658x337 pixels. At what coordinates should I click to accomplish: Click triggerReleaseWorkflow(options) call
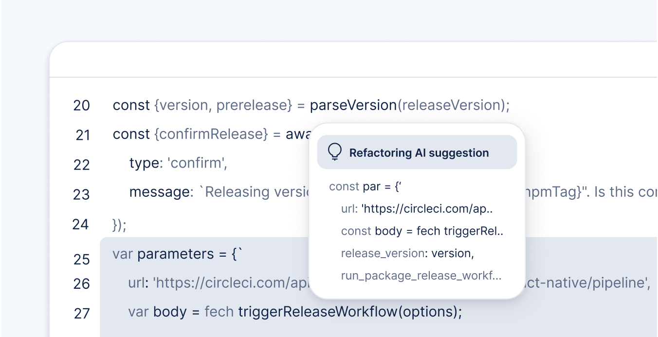349,312
